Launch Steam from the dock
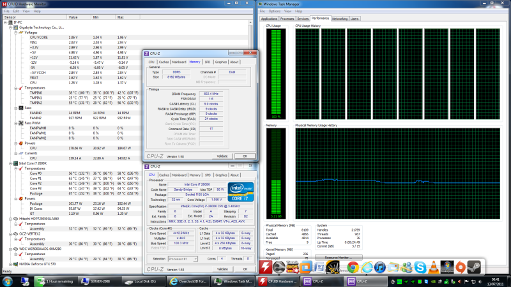Image resolution: width=511 pixels, height=287 pixels. point(474,267)
